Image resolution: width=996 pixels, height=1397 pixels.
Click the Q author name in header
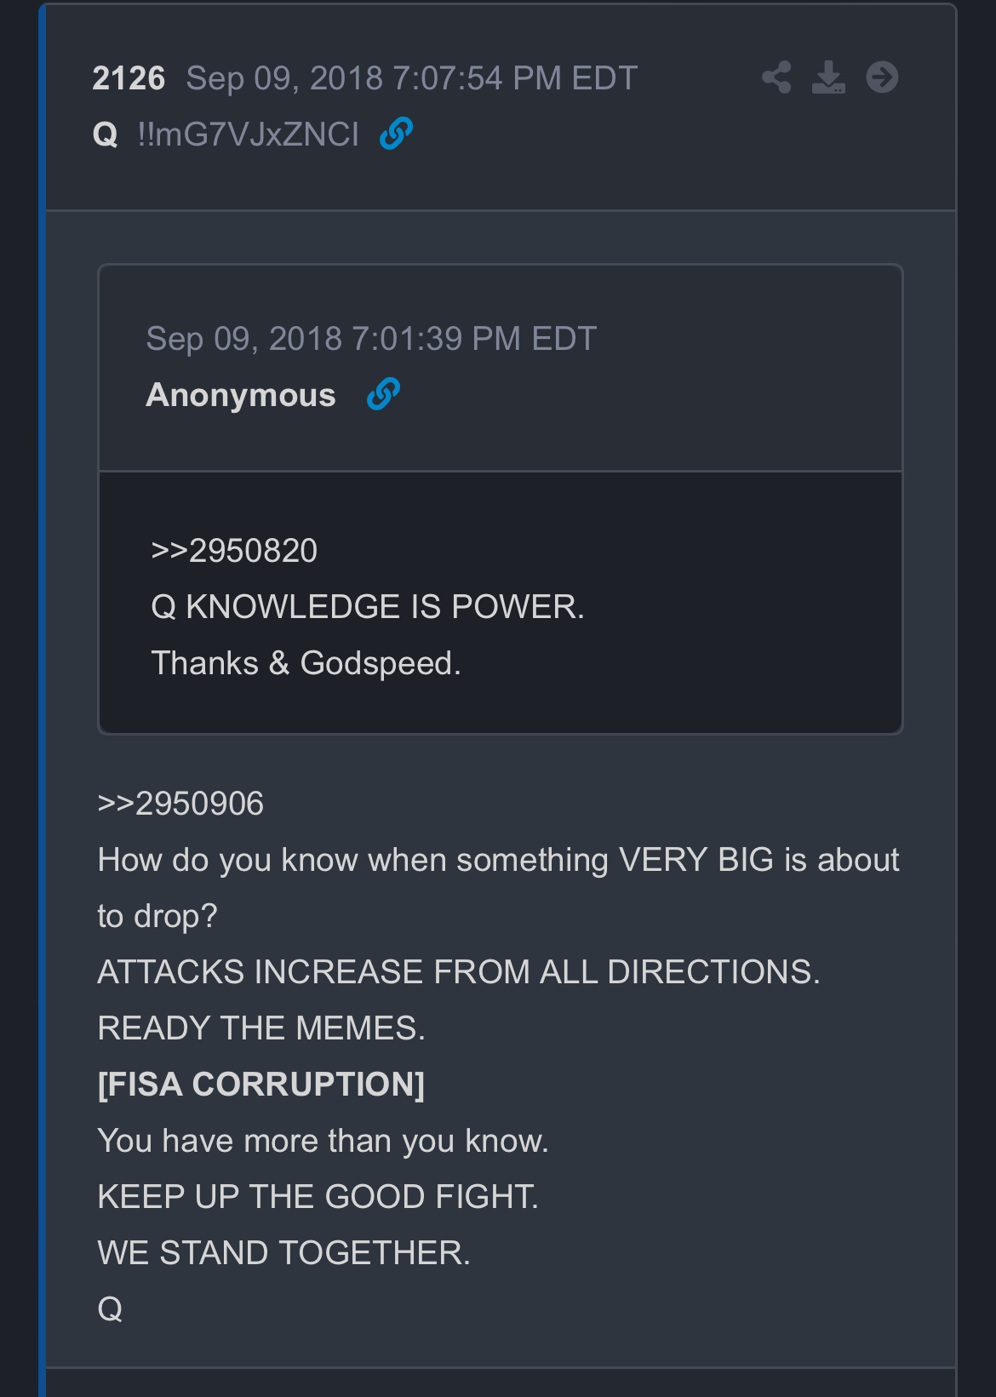pos(106,135)
